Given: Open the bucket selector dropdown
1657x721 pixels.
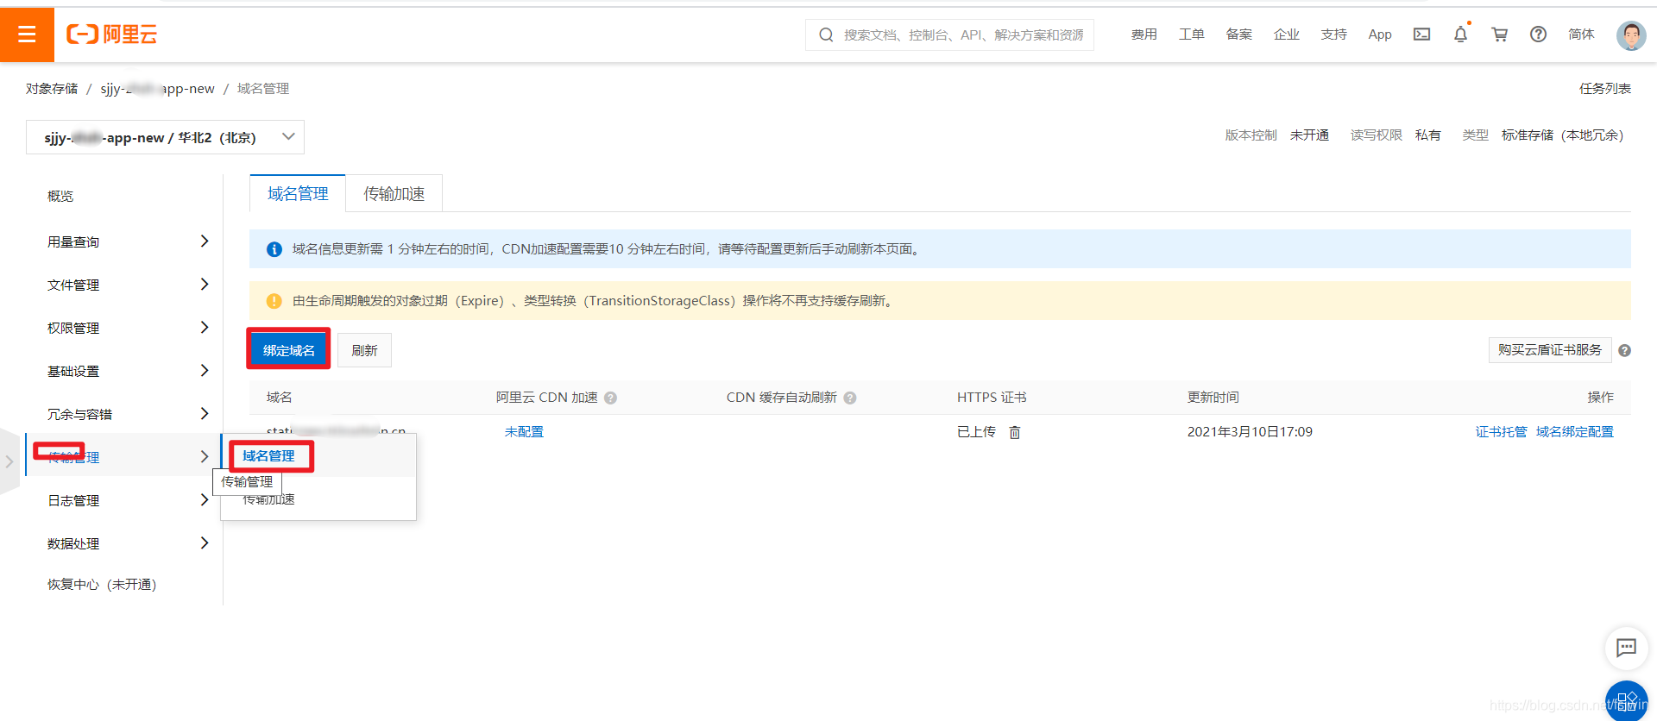Looking at the screenshot, I should point(165,137).
